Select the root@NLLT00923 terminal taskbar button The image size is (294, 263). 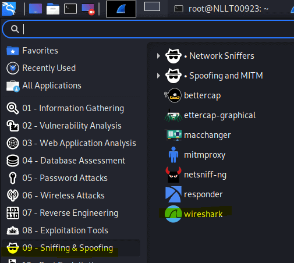coord(221,9)
